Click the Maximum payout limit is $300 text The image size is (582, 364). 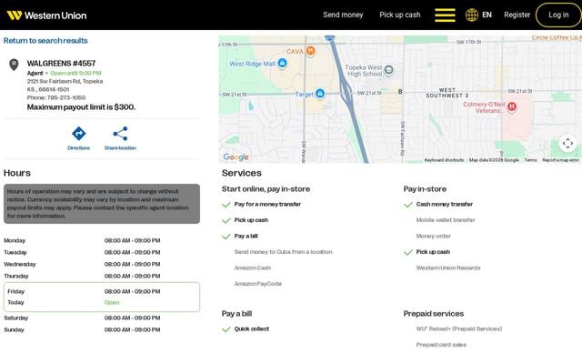coord(81,107)
